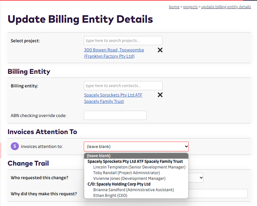Screen dimensions: 257x206
Task: Open the invoices attention to dropdown
Action: (x=136, y=146)
